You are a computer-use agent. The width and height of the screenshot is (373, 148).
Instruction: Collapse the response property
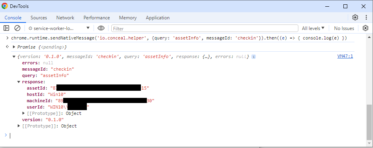coord(19,82)
